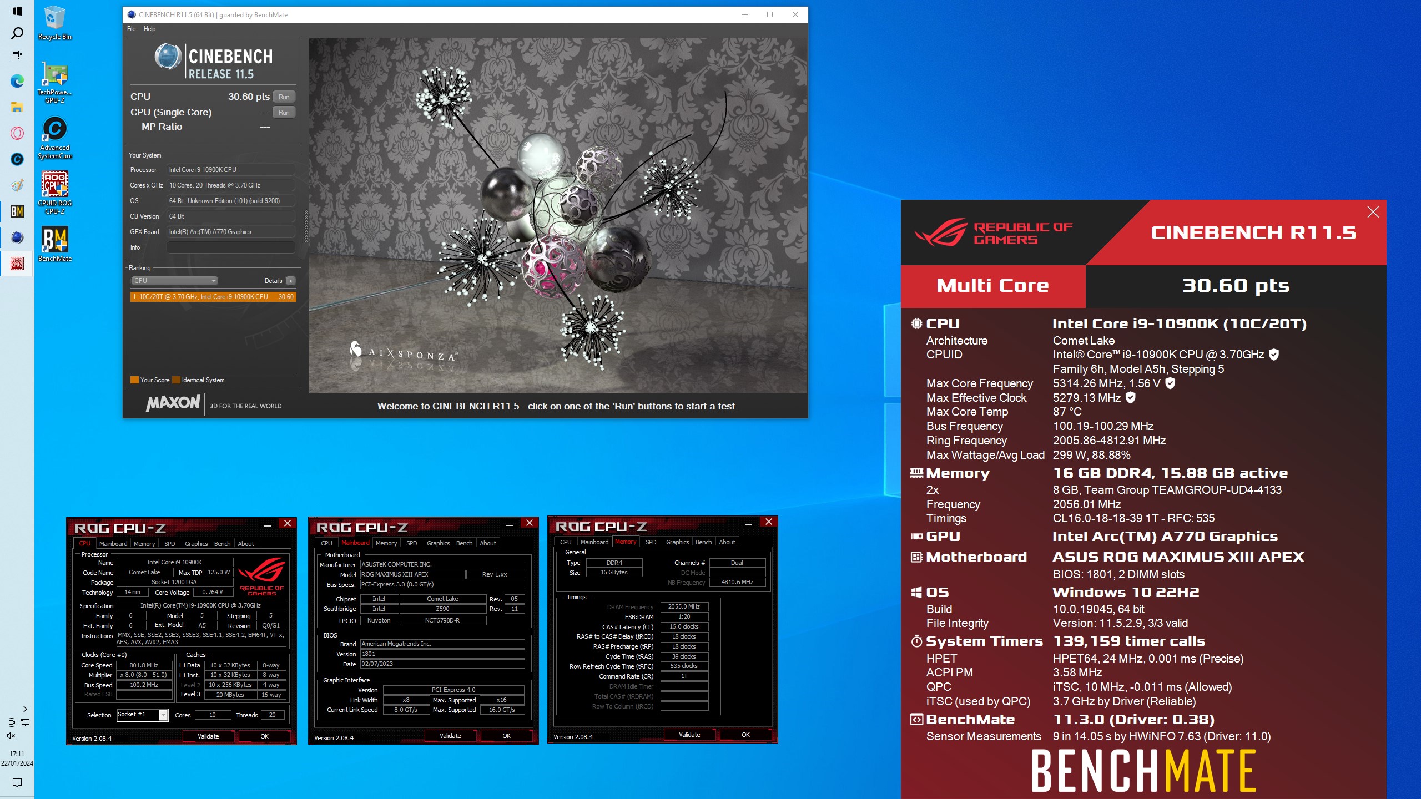Click Validate in the Mainboard CPU-Z window
1421x799 pixels.
[x=451, y=736]
